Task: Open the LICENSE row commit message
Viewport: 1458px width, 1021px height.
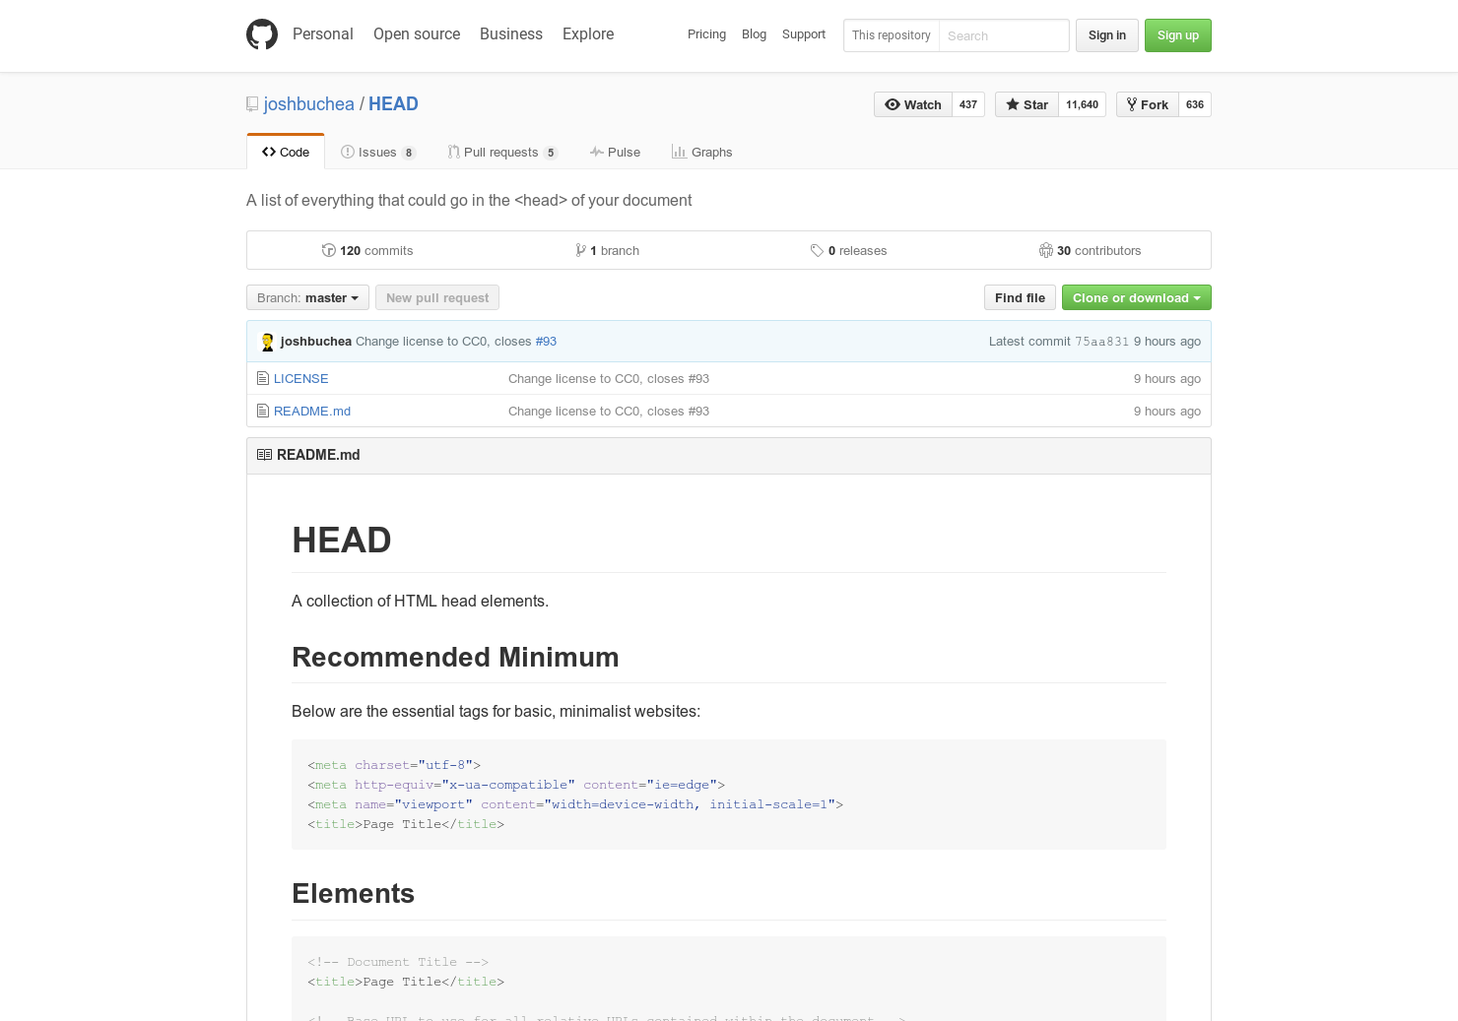Action: [x=609, y=378]
